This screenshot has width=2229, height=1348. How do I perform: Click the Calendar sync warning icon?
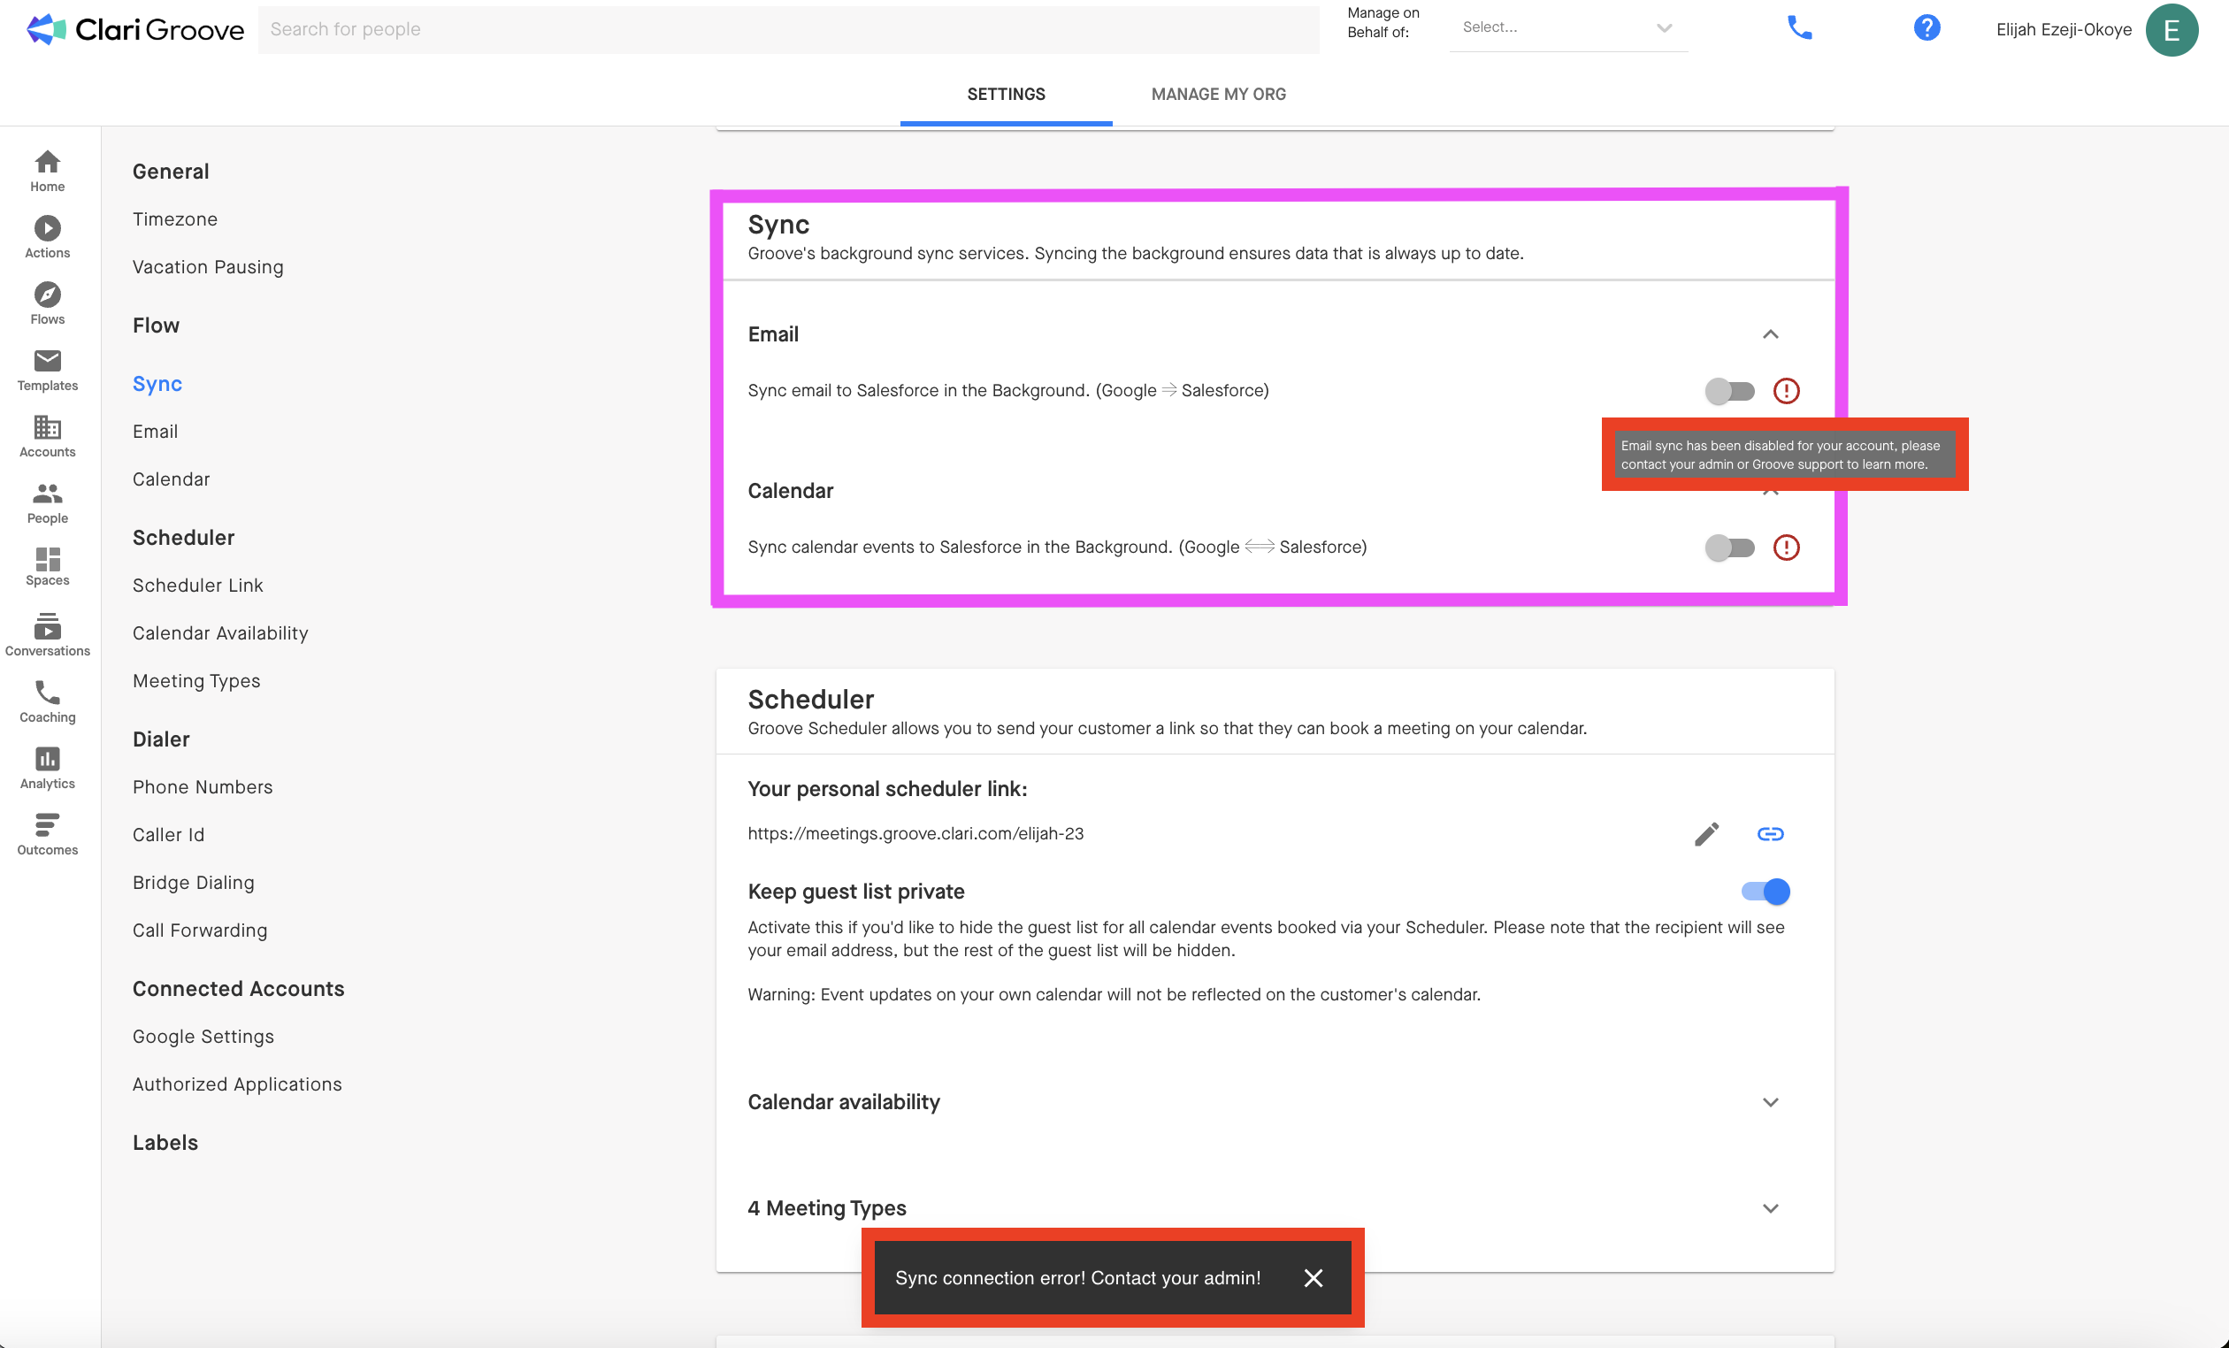[1786, 548]
